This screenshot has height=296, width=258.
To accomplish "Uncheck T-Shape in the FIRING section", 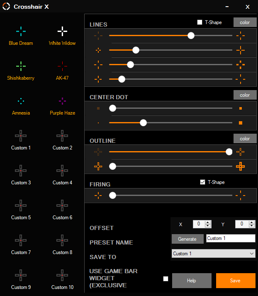I will [202, 182].
